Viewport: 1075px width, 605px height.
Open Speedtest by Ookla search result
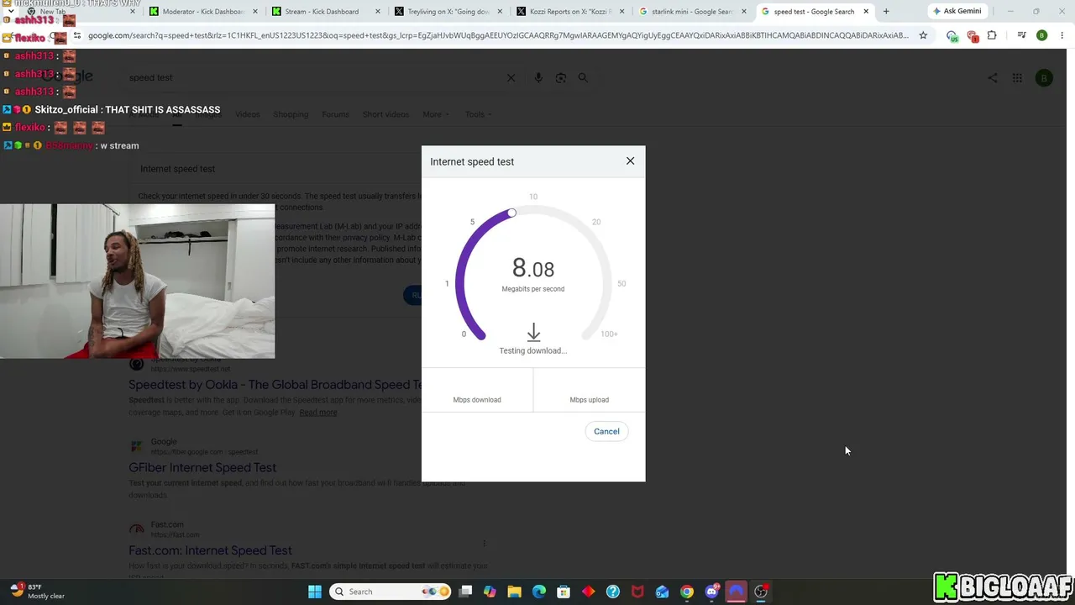(275, 385)
